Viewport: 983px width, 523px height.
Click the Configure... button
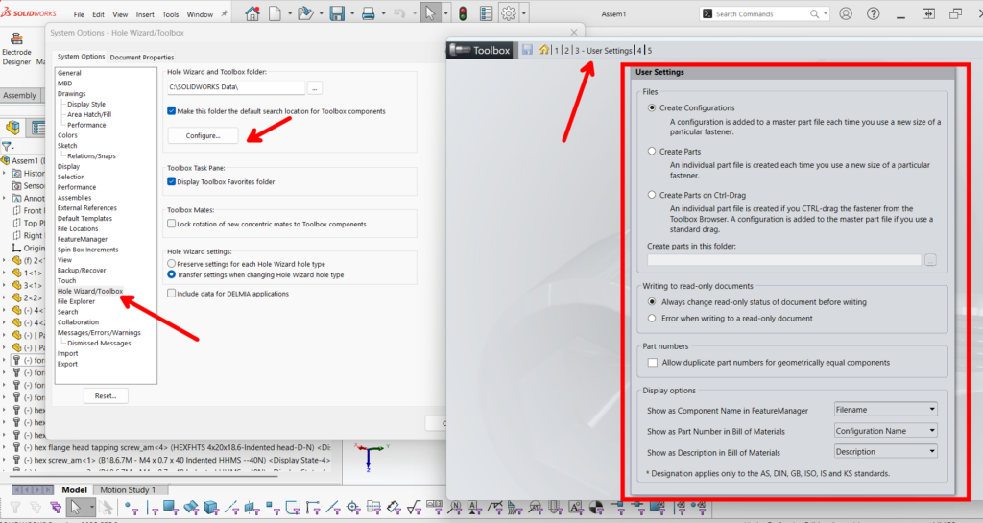pos(204,135)
